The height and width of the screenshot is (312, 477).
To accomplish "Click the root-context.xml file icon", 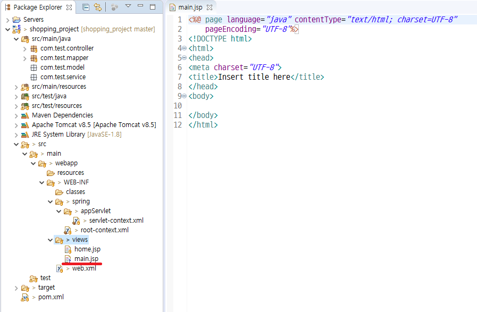I will tap(68, 231).
